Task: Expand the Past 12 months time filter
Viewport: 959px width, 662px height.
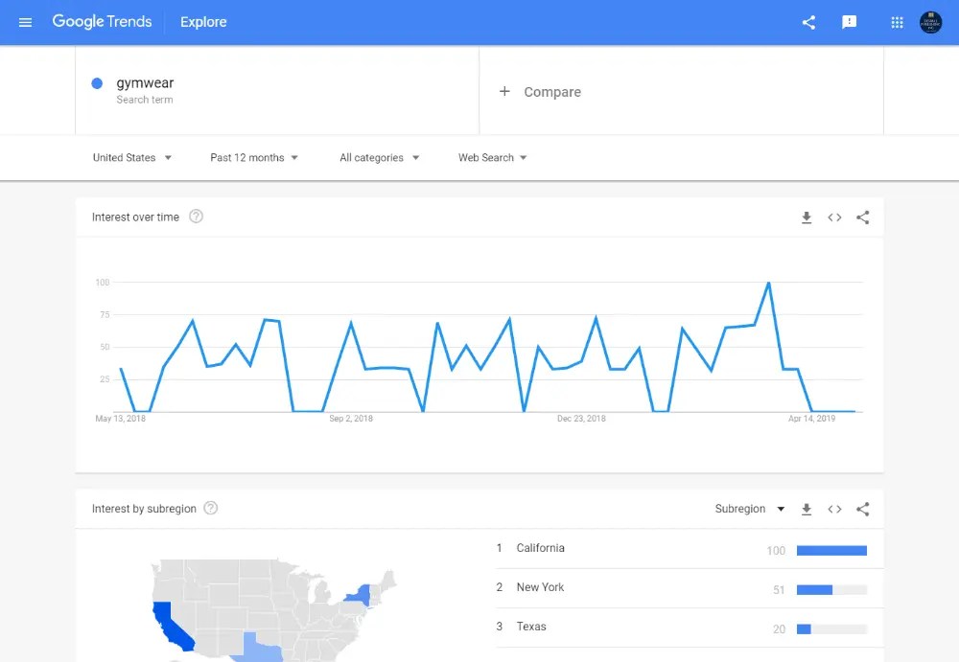Action: [x=253, y=157]
